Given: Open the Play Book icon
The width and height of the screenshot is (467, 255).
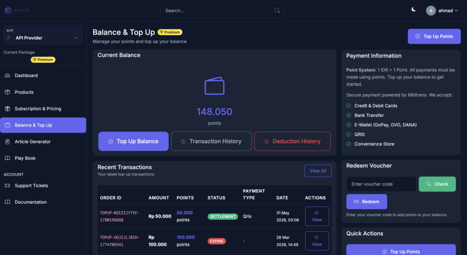Looking at the screenshot, I should 7,158.
